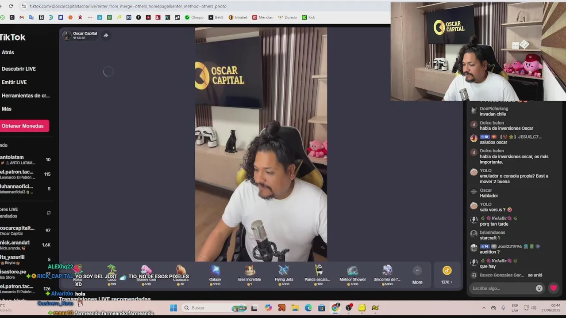Open the Dorado bookmark
This screenshot has width=566, height=318.
(x=288, y=18)
